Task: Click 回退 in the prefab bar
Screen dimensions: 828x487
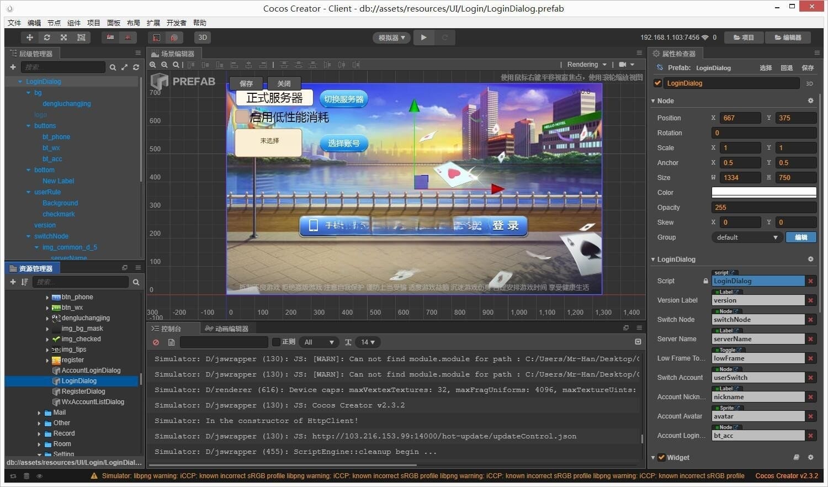Action: point(787,68)
